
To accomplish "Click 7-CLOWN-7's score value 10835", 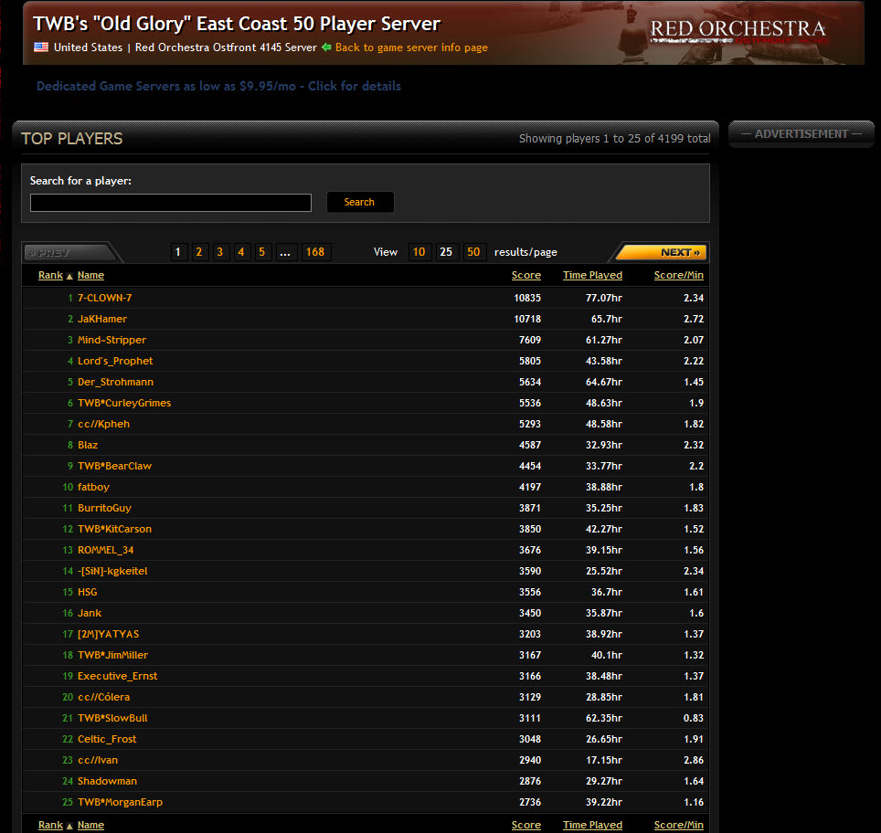I will tap(527, 298).
